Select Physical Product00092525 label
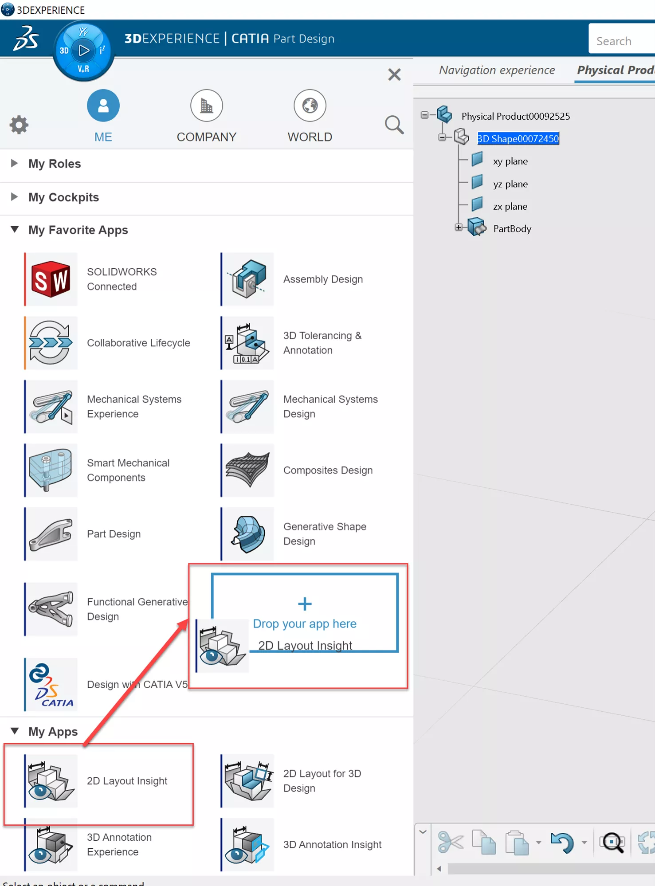 pos(515,116)
